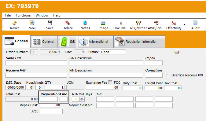Image resolution: width=206 pixels, height=121 pixels.
Task: Click the Requisition number field
Action: coord(49,99)
